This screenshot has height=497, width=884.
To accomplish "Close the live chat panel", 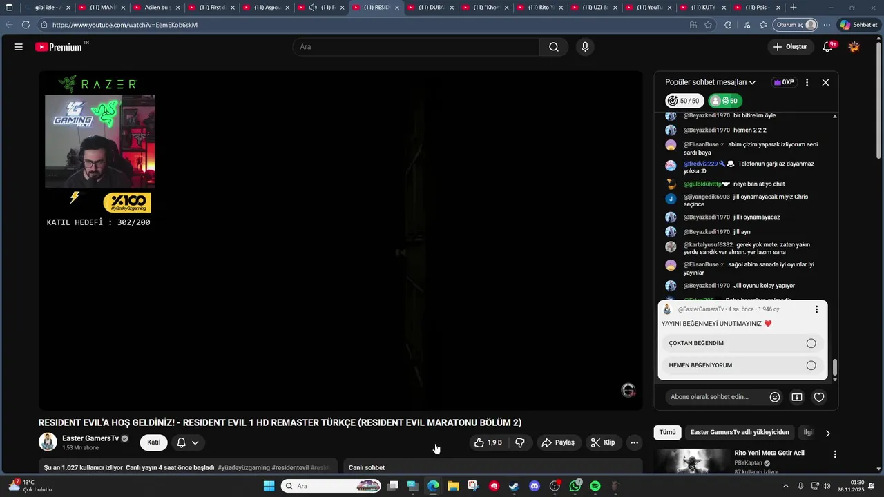I will click(825, 82).
